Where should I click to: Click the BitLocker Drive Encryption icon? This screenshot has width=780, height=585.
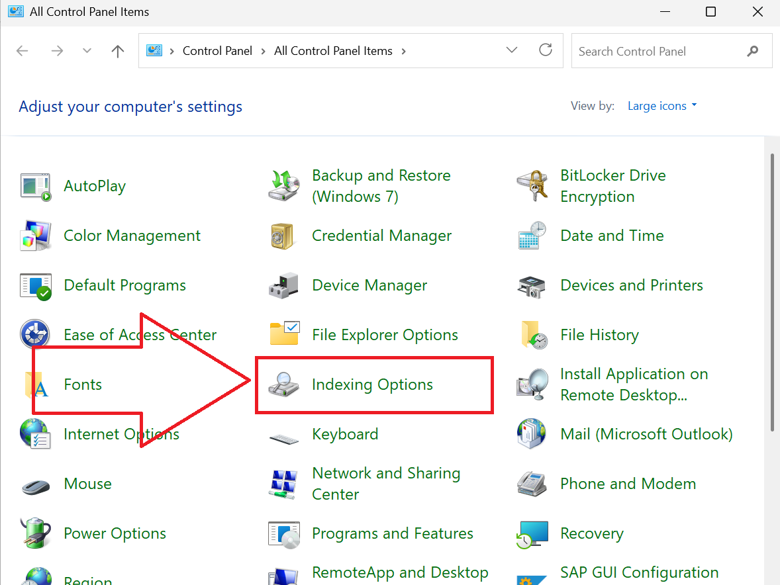coord(532,185)
